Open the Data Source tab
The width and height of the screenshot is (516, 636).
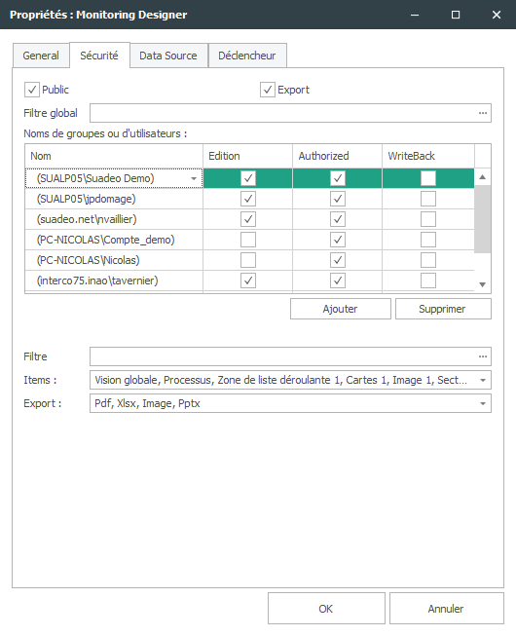[x=168, y=56]
